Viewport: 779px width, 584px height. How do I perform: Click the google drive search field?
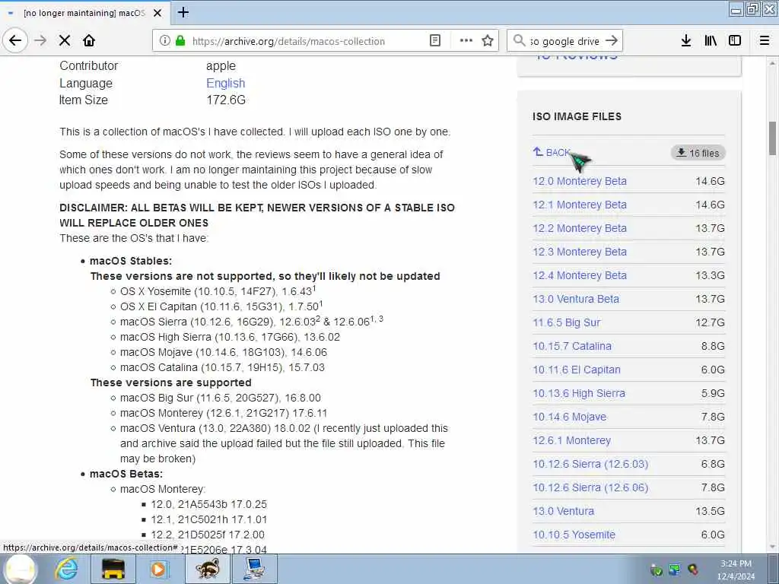(x=564, y=41)
